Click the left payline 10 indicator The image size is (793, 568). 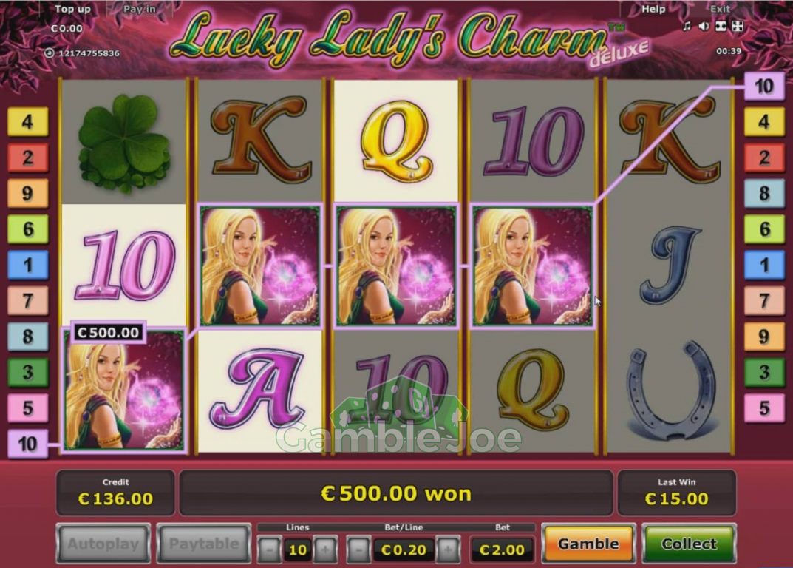click(x=28, y=444)
